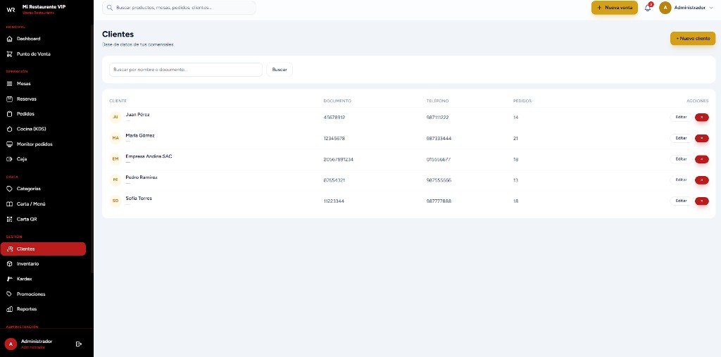Click the WR restaurant logo

[x=11, y=9]
